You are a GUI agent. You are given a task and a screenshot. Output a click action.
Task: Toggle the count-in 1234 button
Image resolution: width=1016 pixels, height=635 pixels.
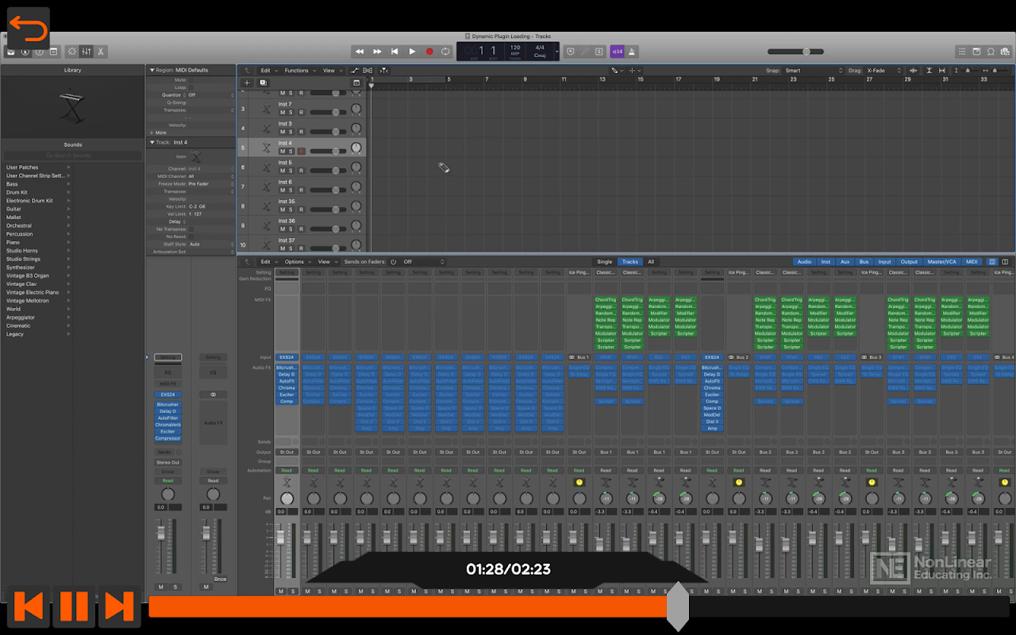(617, 52)
